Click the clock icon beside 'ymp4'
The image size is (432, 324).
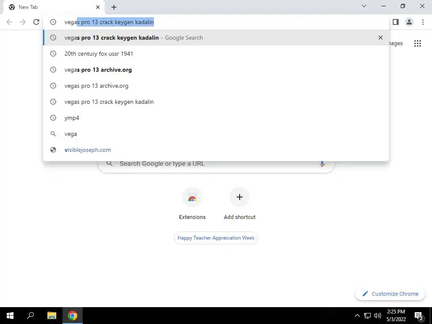tap(53, 118)
